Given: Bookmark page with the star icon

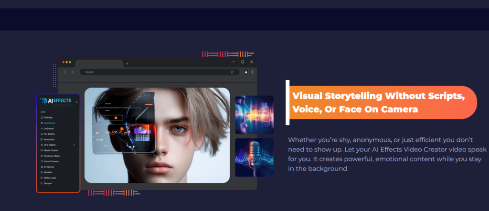Looking at the screenshot, I should pyautogui.click(x=232, y=72).
